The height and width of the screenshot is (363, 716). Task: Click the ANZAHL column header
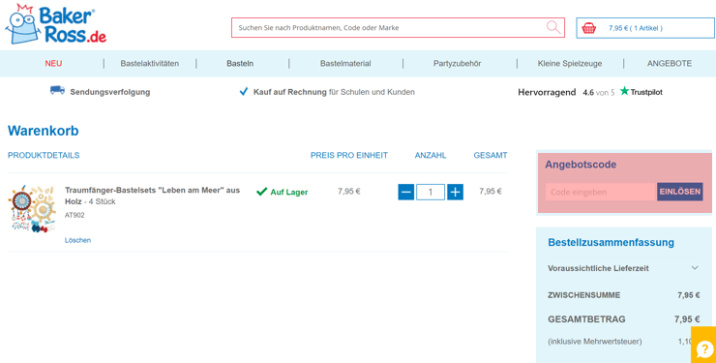431,155
